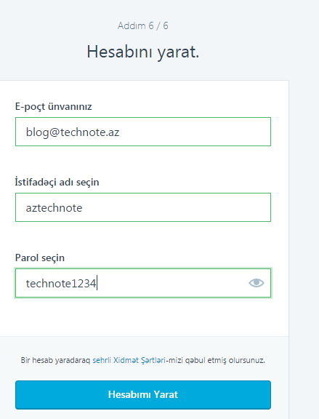Click empty space after blog@technote.az in field
The image size is (319, 419).
(x=195, y=132)
